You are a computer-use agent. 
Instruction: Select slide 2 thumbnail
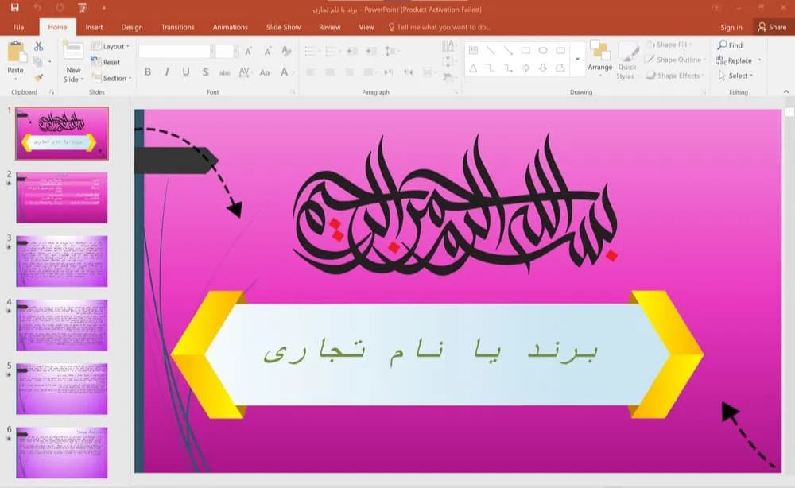[x=62, y=198]
